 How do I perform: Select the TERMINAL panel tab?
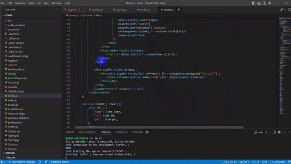[x=105, y=132]
